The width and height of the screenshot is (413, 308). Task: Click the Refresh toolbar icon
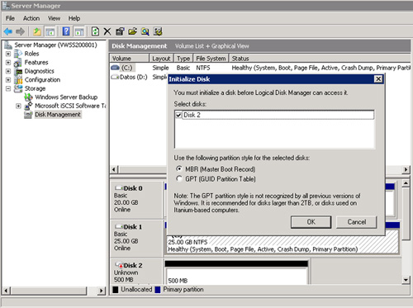95,31
